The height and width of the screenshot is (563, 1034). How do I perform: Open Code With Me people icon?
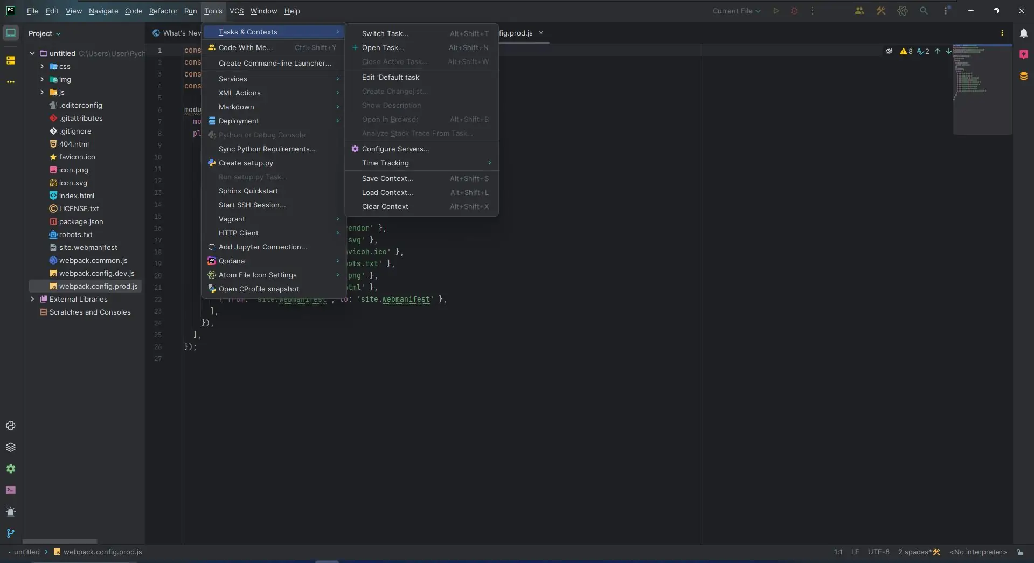point(859,11)
